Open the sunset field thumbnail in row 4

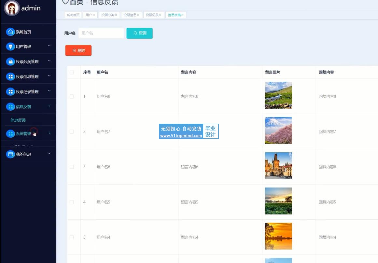click(x=278, y=201)
